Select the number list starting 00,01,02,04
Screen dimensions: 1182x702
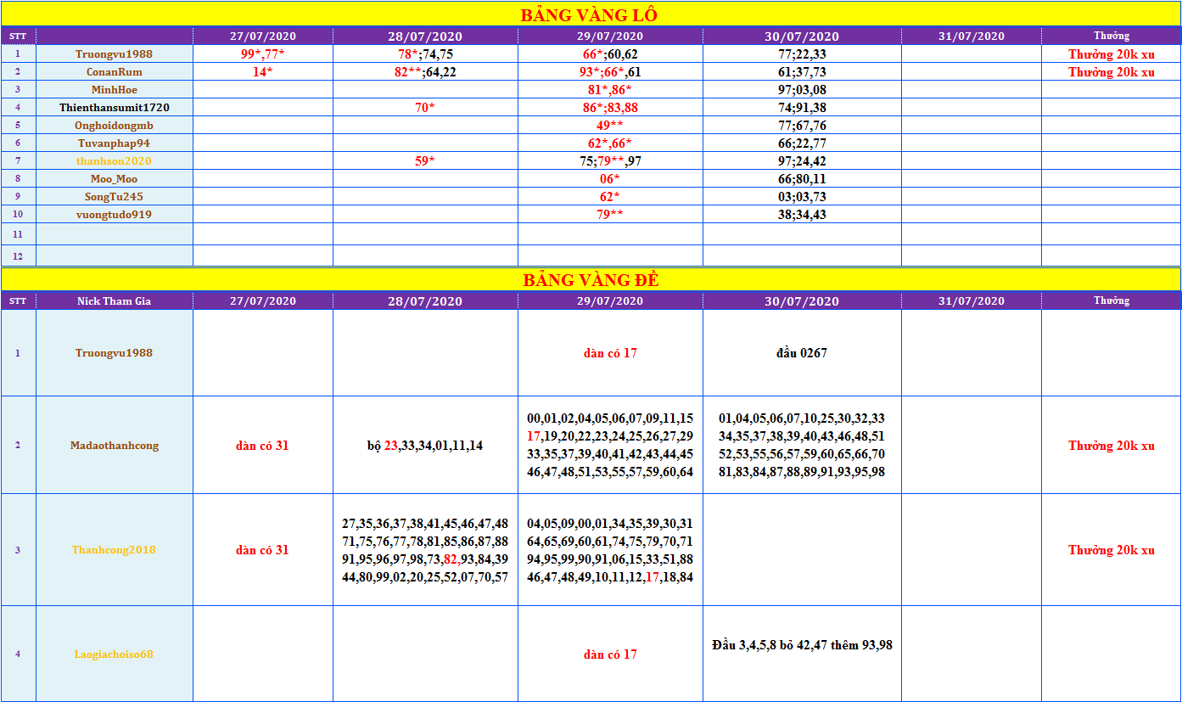pos(610,445)
